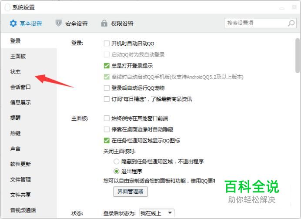Select 会话窗口 in the sidebar
301x219 pixels.
coord(29,87)
